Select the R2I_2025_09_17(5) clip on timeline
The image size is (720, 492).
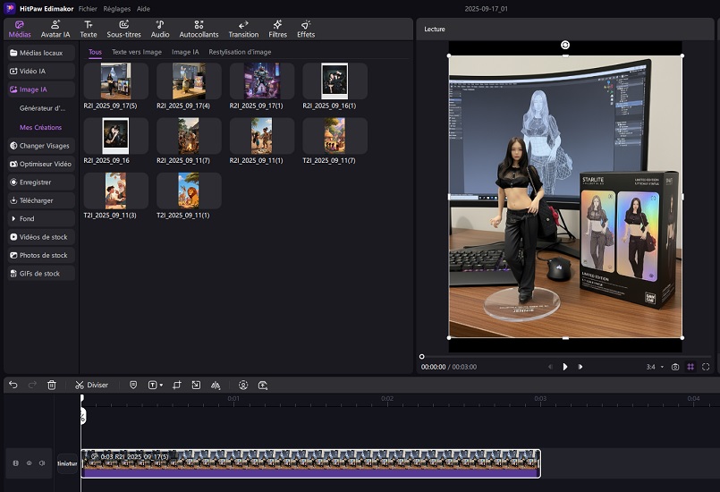pyautogui.click(x=311, y=463)
